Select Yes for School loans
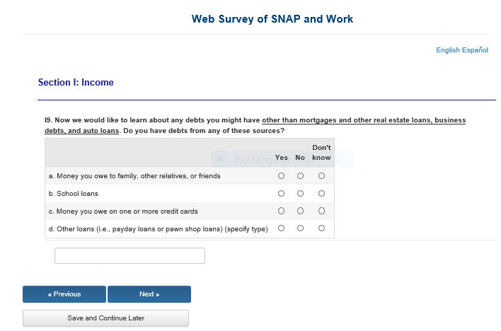 tap(281, 193)
